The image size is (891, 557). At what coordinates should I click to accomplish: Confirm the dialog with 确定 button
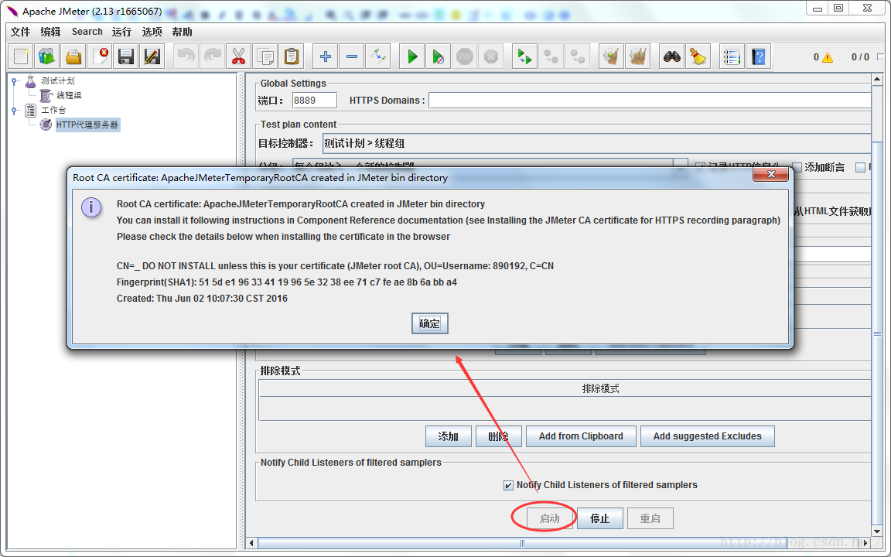tap(429, 323)
